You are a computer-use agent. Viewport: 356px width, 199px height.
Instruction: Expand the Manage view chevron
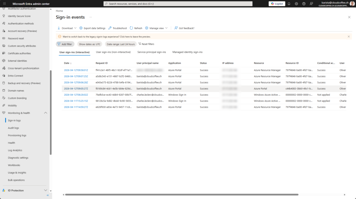coord(167,28)
